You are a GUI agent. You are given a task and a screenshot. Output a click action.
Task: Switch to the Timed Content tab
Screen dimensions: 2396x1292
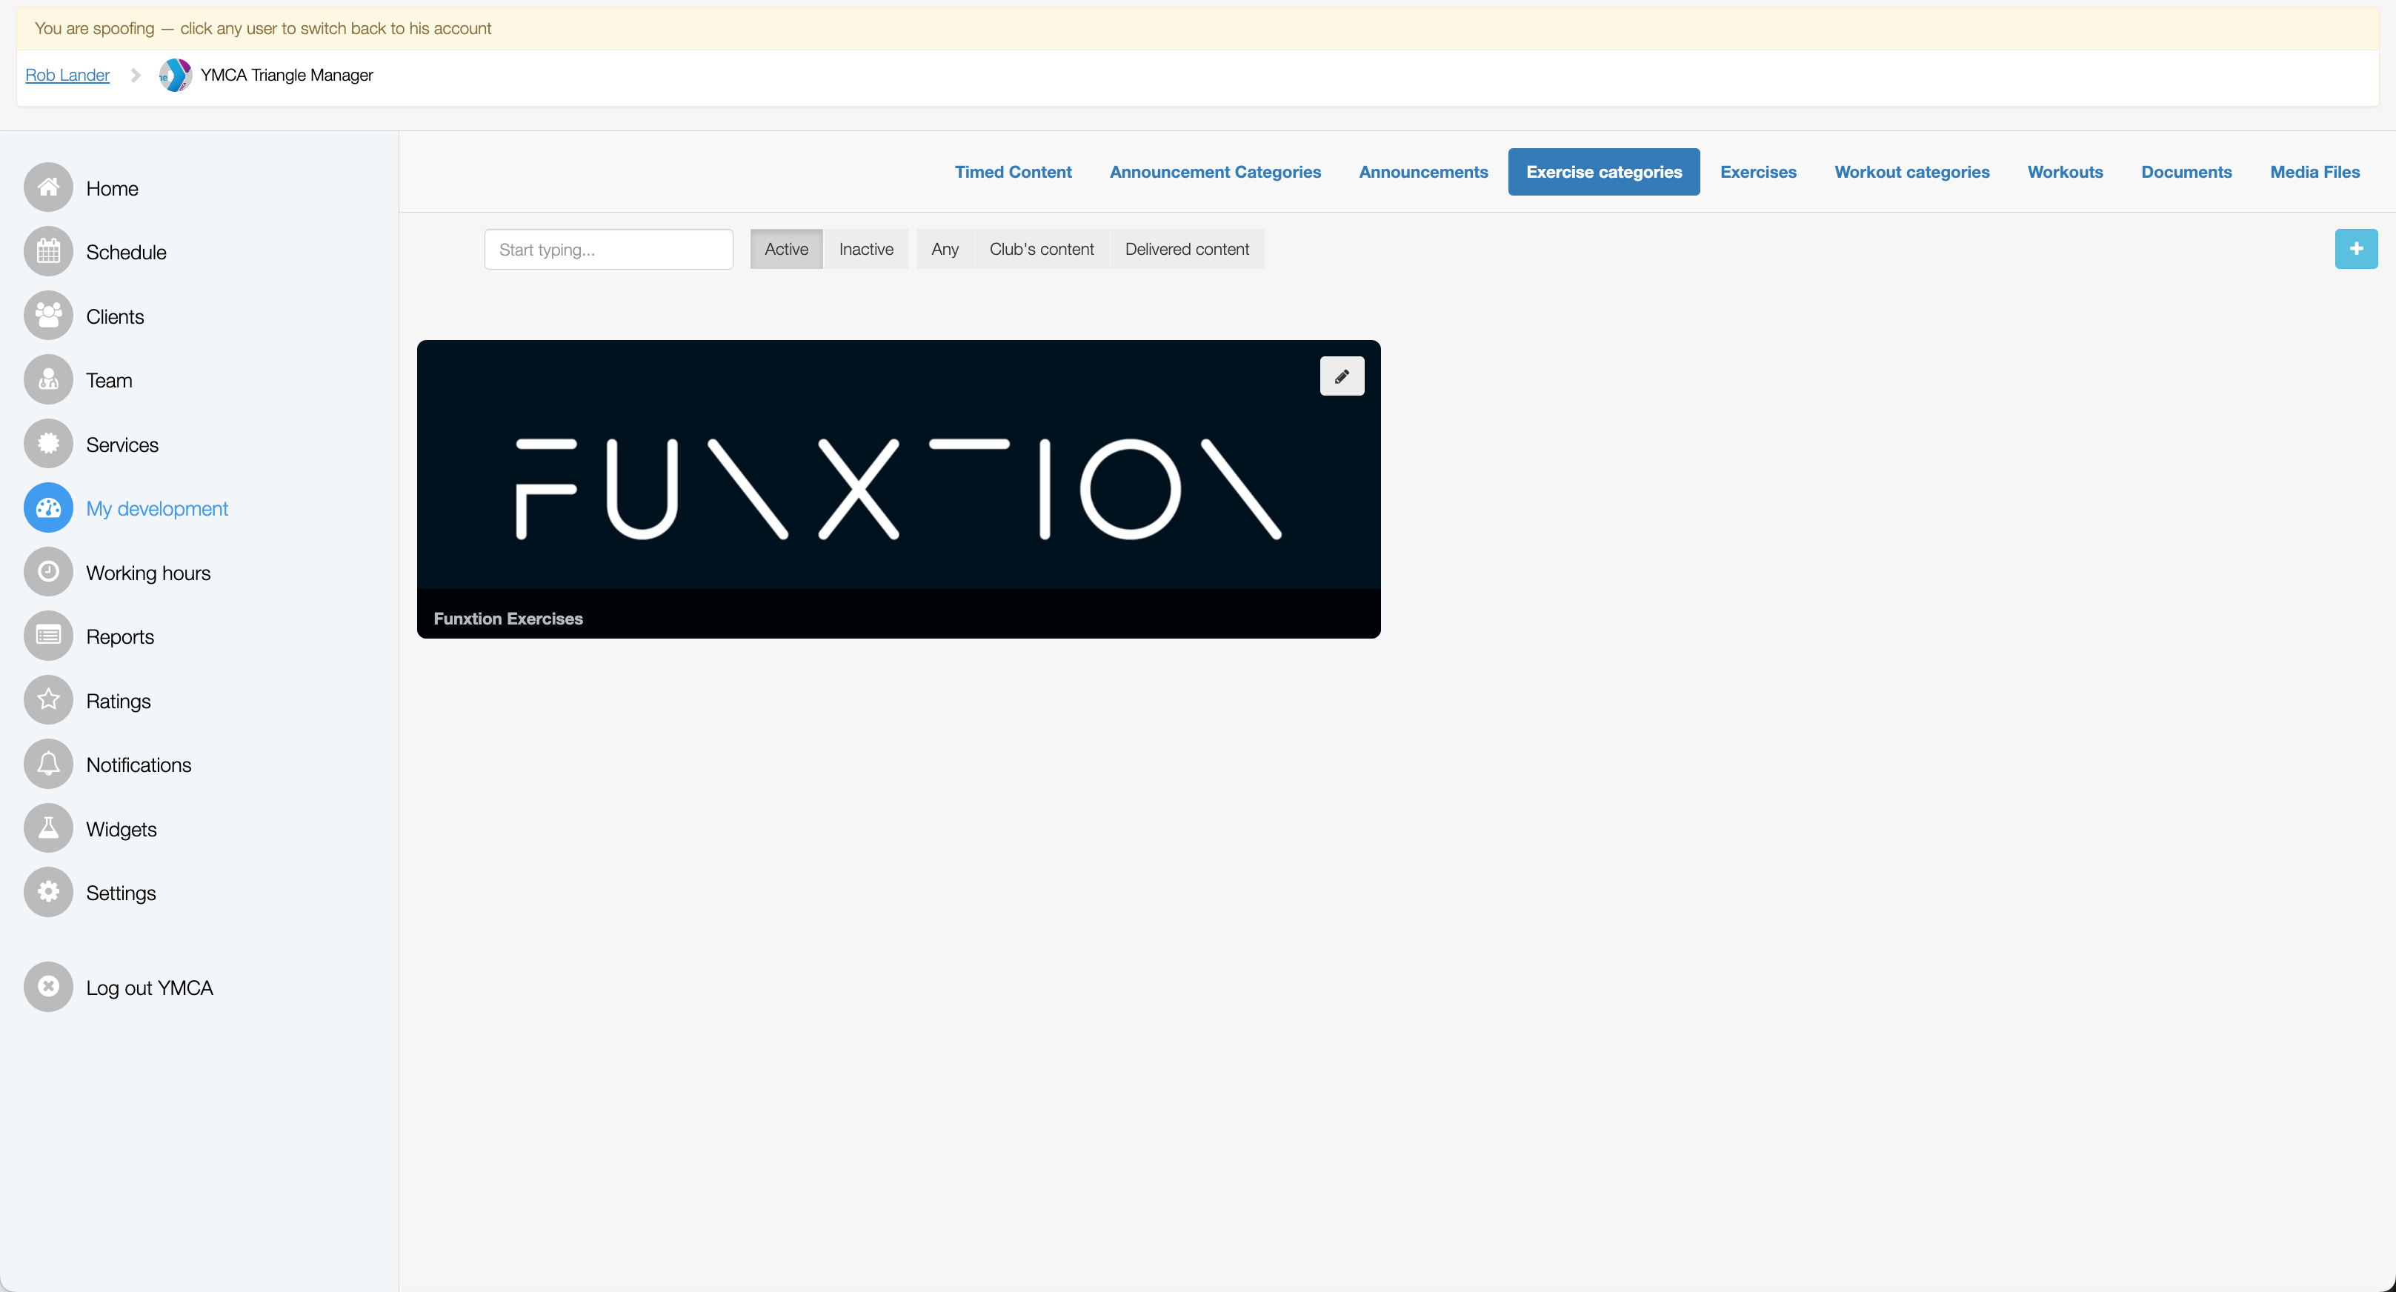tap(1013, 172)
